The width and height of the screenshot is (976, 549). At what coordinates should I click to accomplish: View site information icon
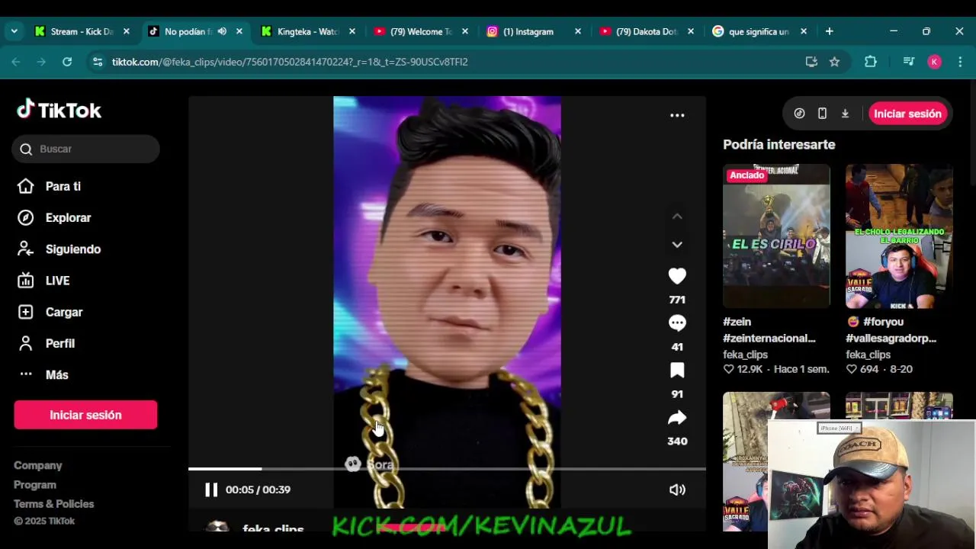click(97, 62)
